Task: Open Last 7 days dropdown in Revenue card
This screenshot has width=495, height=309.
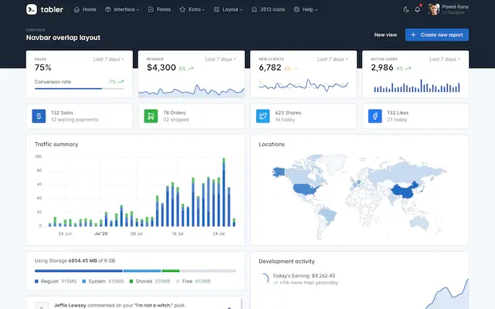Action: 220,59
